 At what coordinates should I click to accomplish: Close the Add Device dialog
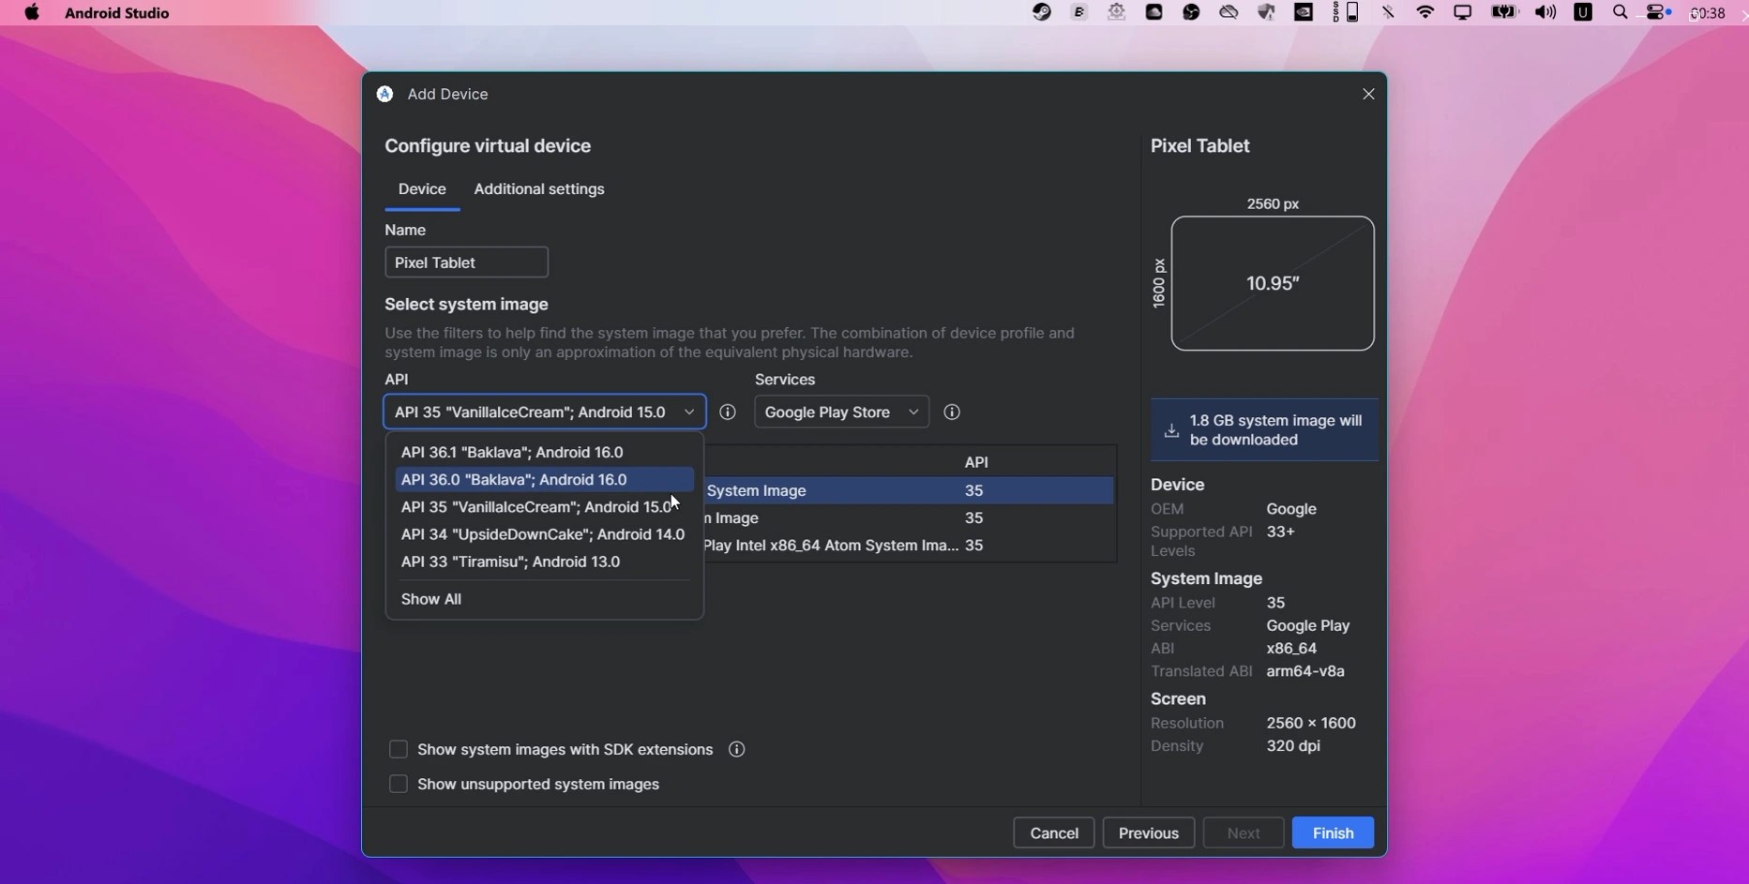(1369, 94)
